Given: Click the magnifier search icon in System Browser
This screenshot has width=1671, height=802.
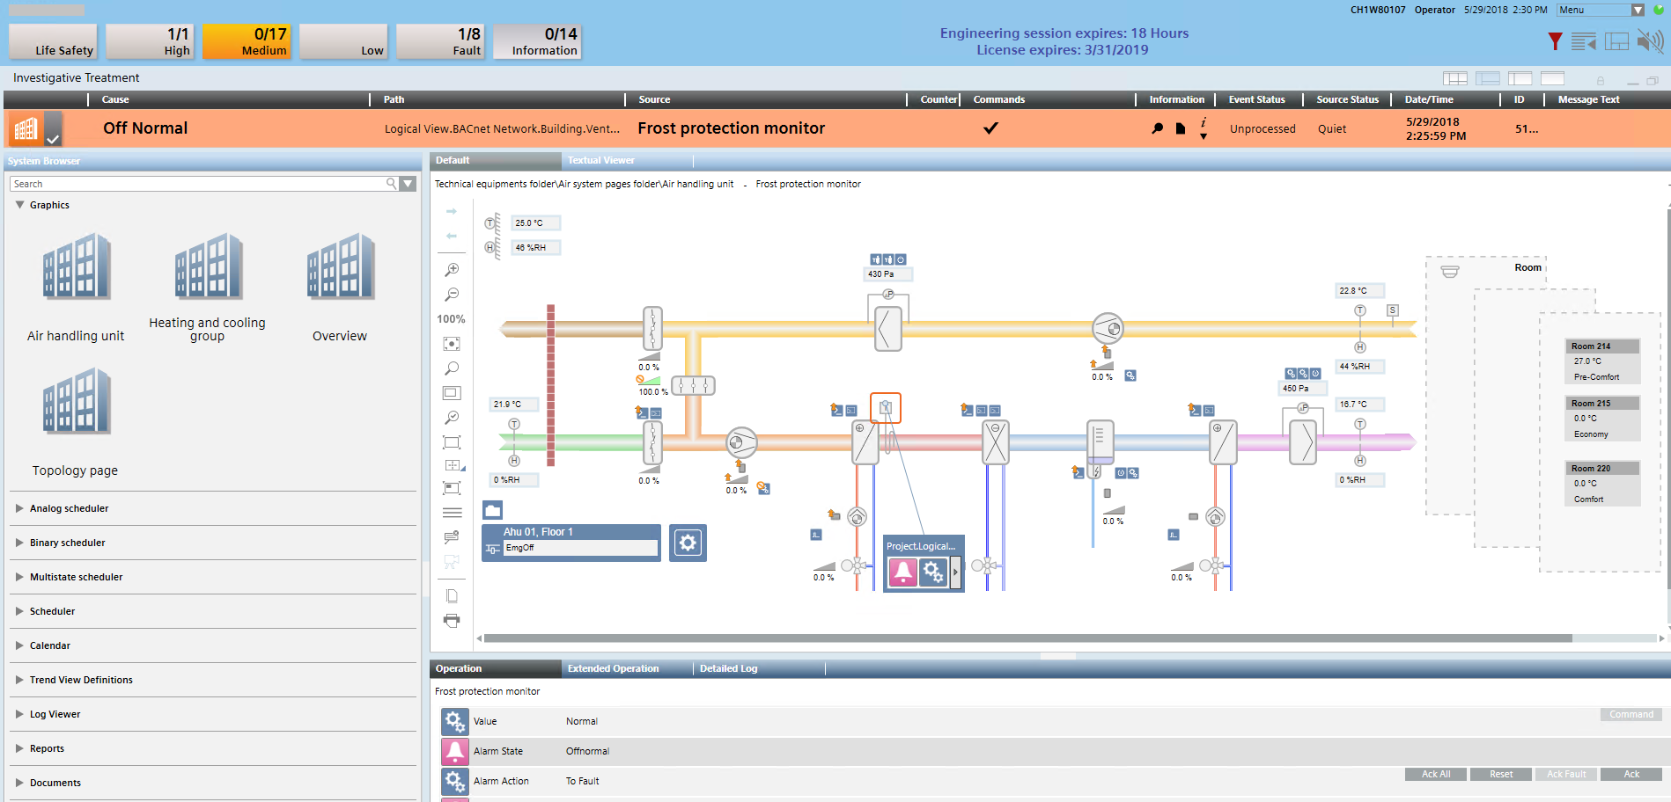Looking at the screenshot, I should click(x=391, y=183).
